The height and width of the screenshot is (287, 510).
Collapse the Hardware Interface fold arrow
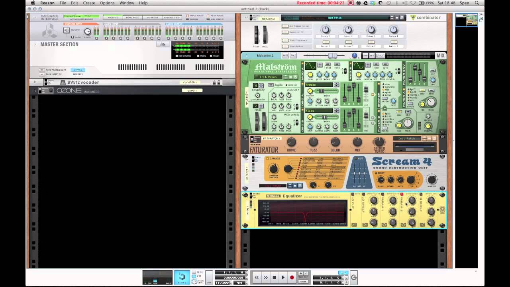click(x=35, y=18)
